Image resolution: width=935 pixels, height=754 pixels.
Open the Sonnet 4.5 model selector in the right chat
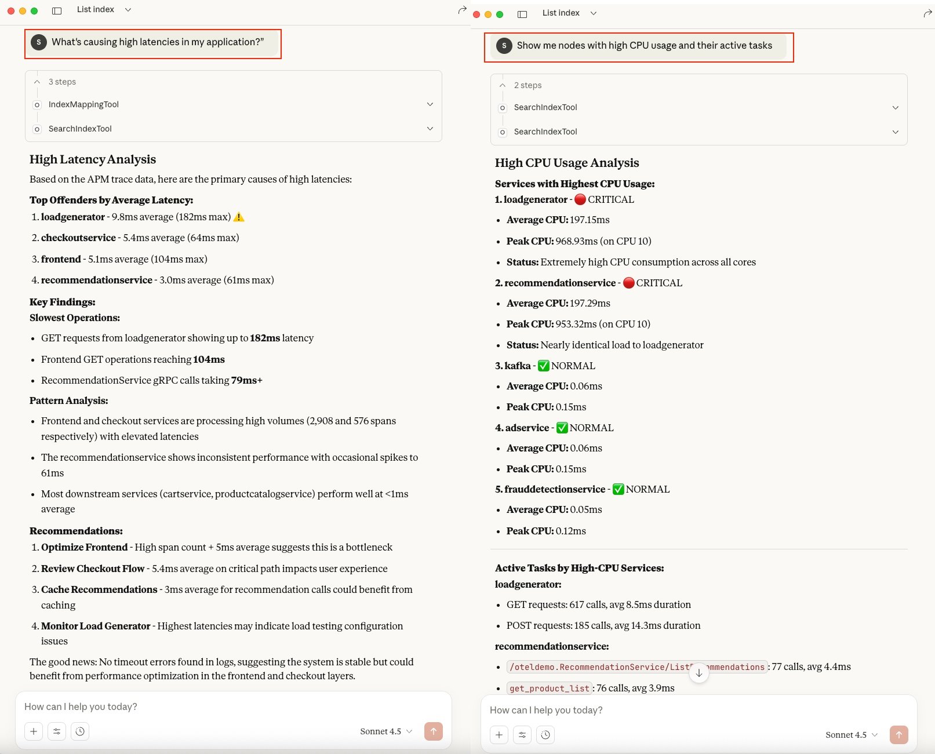tap(851, 735)
